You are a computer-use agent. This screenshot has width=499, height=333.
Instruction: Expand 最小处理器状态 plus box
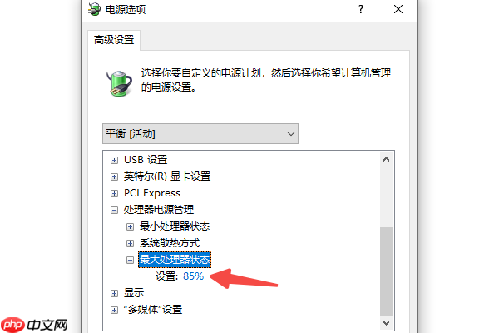[130, 227]
